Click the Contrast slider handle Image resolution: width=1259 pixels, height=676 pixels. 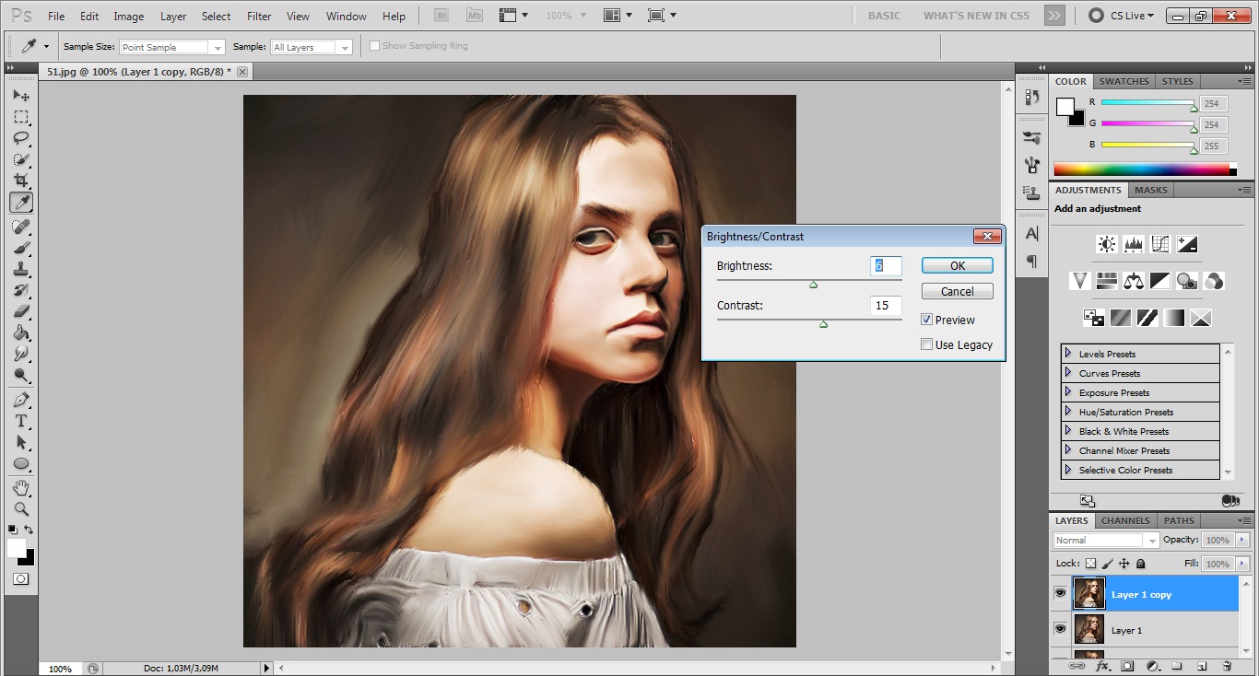pos(823,323)
